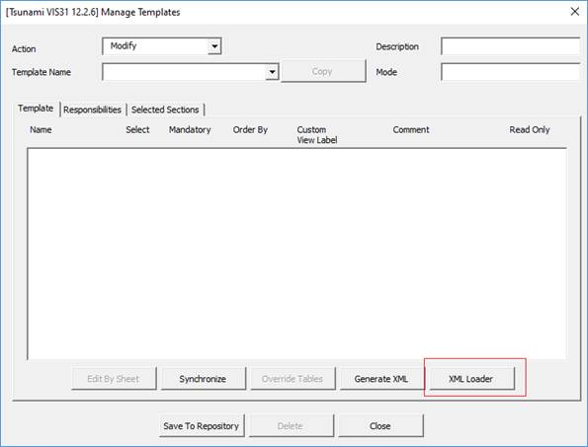Screen dimensions: 588x447
Task: Select the Template tab
Action: (36, 109)
